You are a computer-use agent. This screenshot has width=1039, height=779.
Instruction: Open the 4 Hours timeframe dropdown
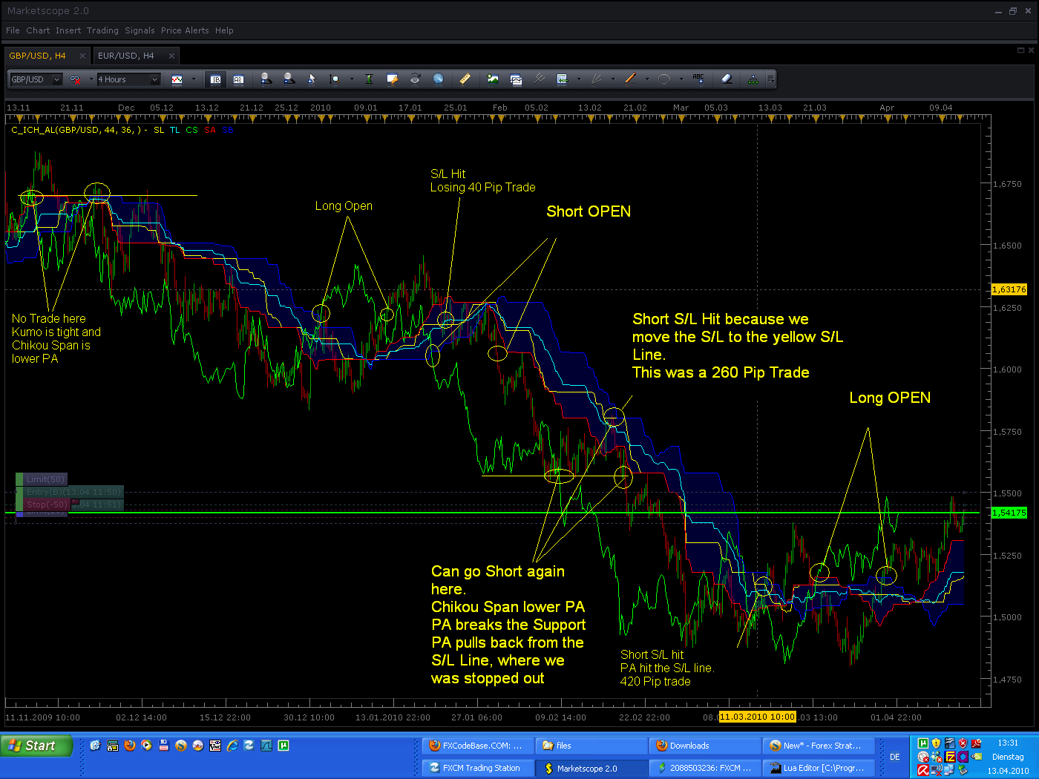pyautogui.click(x=128, y=79)
